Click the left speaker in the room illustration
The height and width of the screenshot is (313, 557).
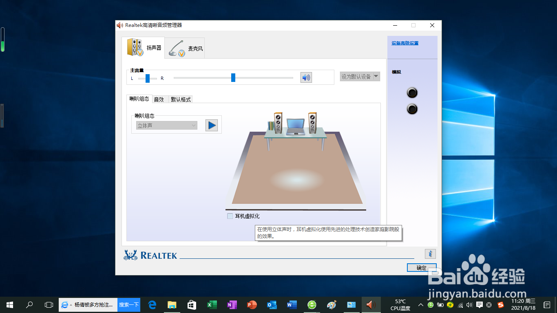[x=278, y=123]
